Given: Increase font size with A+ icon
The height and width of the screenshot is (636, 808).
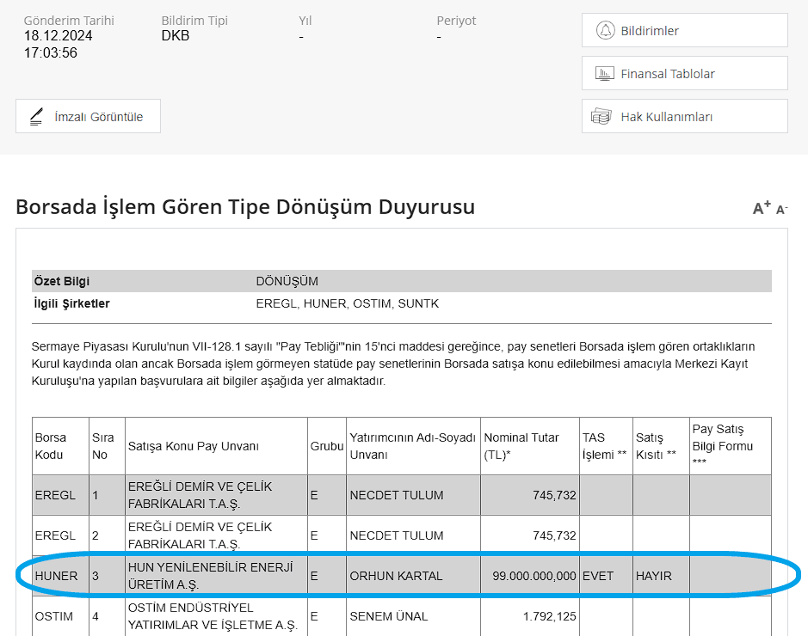Looking at the screenshot, I should click(762, 207).
